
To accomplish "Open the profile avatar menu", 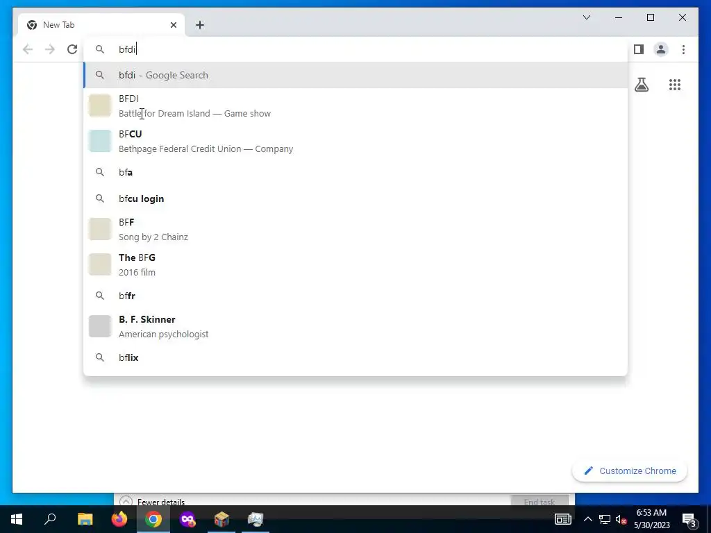I will 661,49.
